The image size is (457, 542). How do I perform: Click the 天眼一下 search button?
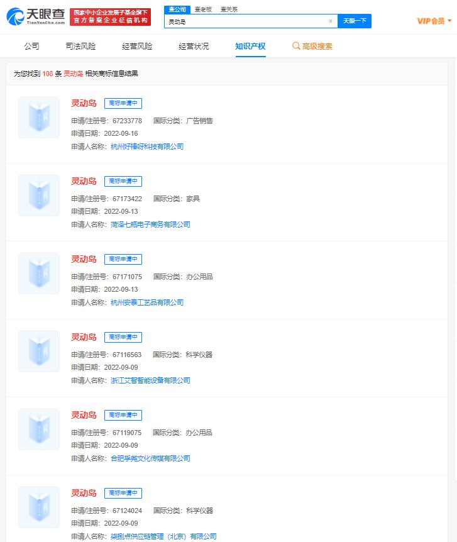pyautogui.click(x=355, y=21)
